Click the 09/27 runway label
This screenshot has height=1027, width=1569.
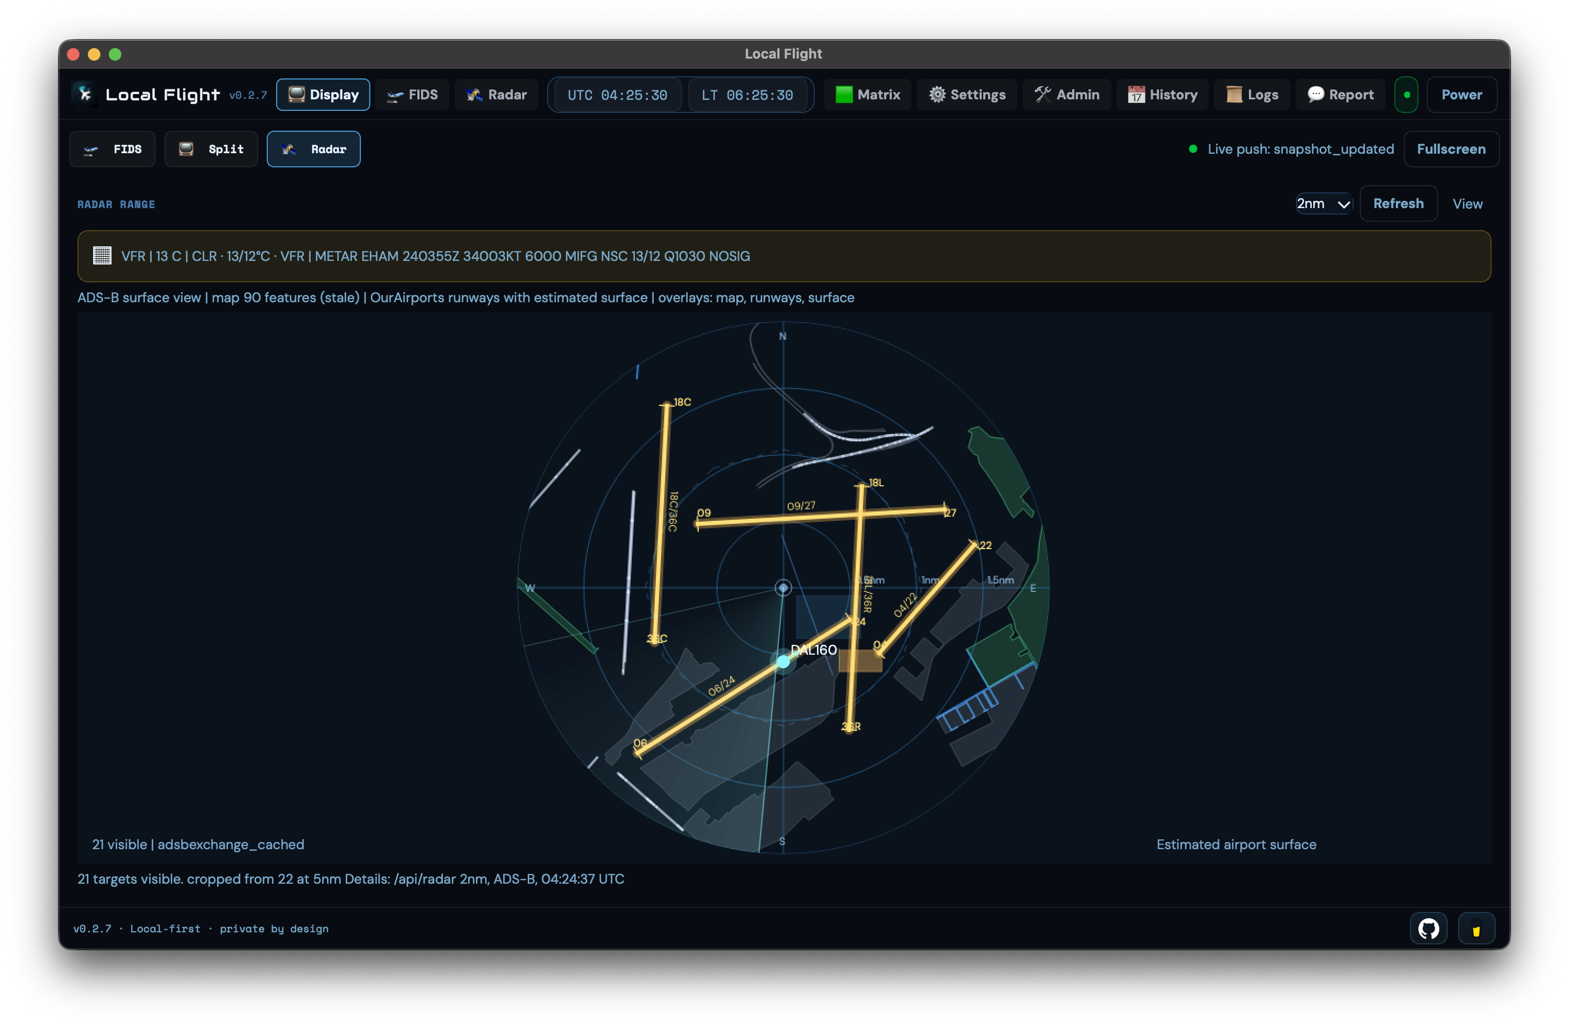tap(801, 506)
